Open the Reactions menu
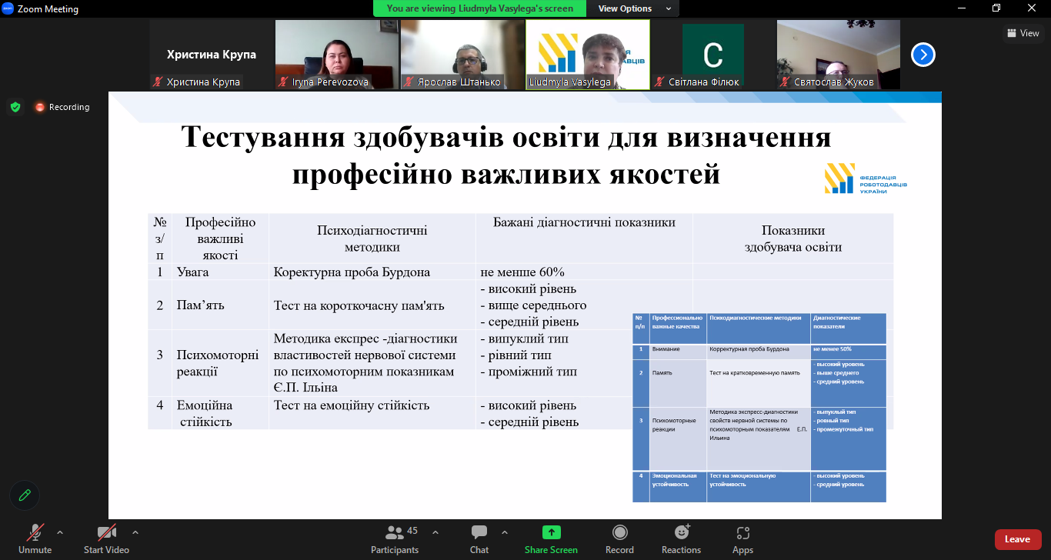The height and width of the screenshot is (560, 1051). coord(681,533)
